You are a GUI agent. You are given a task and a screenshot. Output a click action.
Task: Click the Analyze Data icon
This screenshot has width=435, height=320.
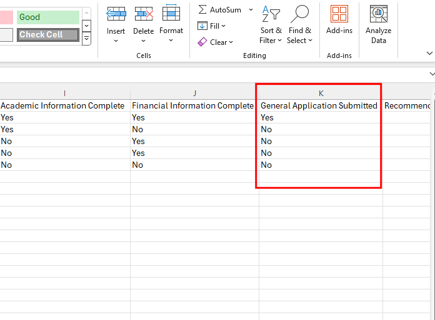pos(378,14)
